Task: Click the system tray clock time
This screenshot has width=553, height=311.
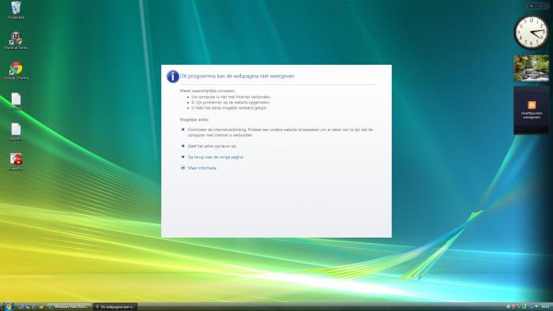Action: coord(546,306)
